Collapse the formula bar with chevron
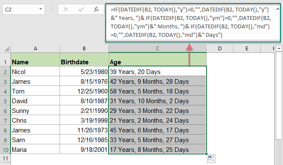This screenshot has width=283, height=165. 278,9
